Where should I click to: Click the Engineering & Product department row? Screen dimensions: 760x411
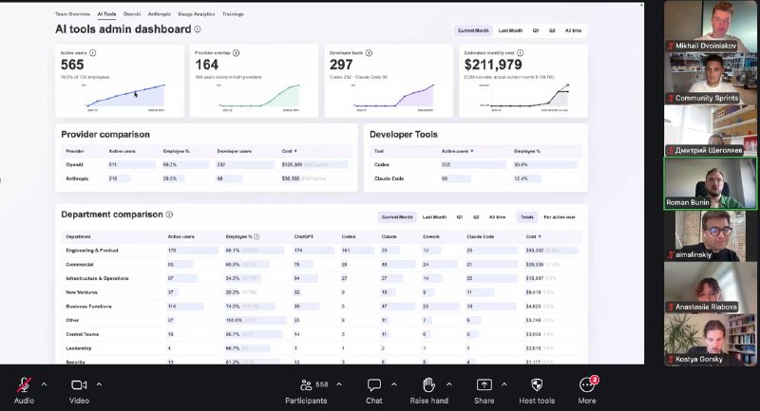[x=321, y=251]
